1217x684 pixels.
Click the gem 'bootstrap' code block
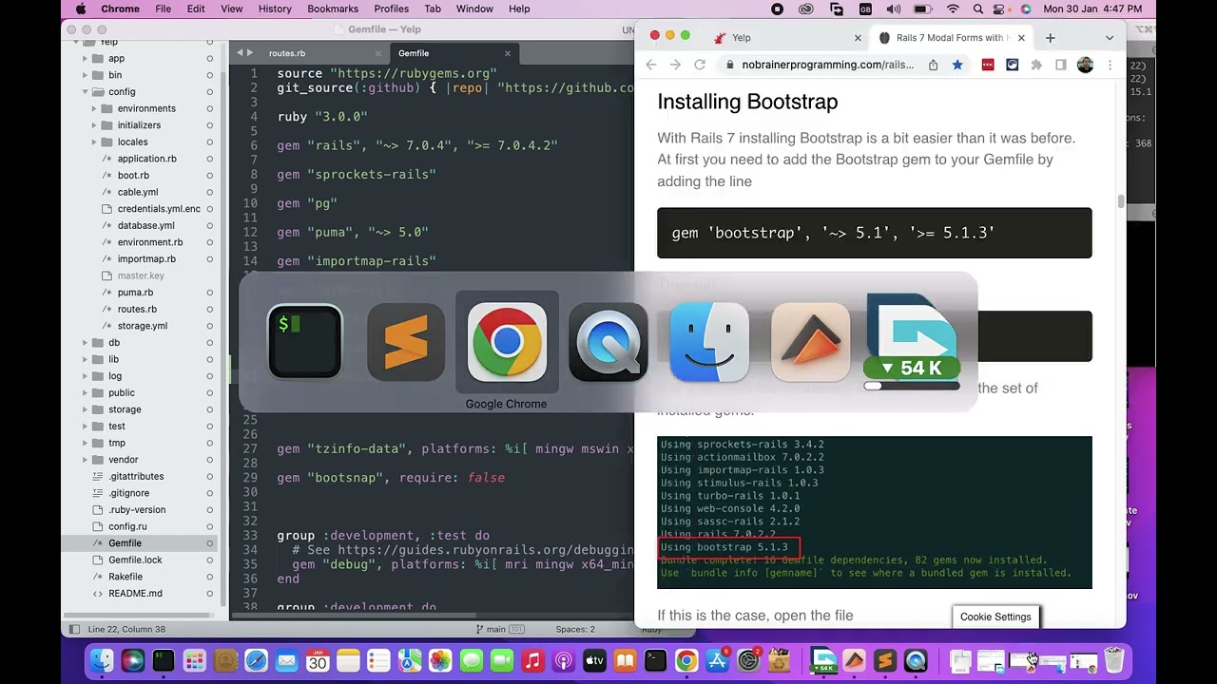874,233
